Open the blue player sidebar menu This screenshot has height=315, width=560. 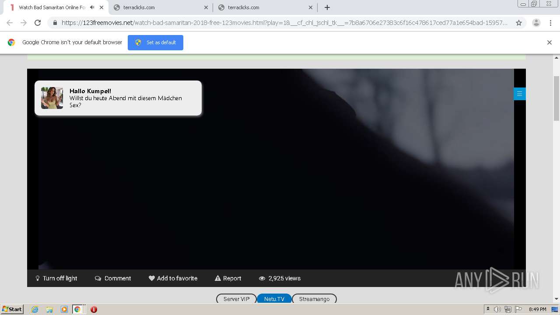519,94
